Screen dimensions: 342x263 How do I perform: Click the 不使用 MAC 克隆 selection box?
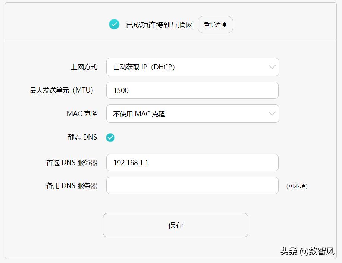tap(192, 113)
